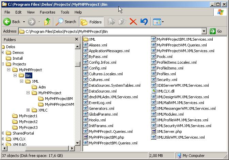The image size is (229, 160).
Task: Toggle the Folders pane button
Action: [91, 22]
